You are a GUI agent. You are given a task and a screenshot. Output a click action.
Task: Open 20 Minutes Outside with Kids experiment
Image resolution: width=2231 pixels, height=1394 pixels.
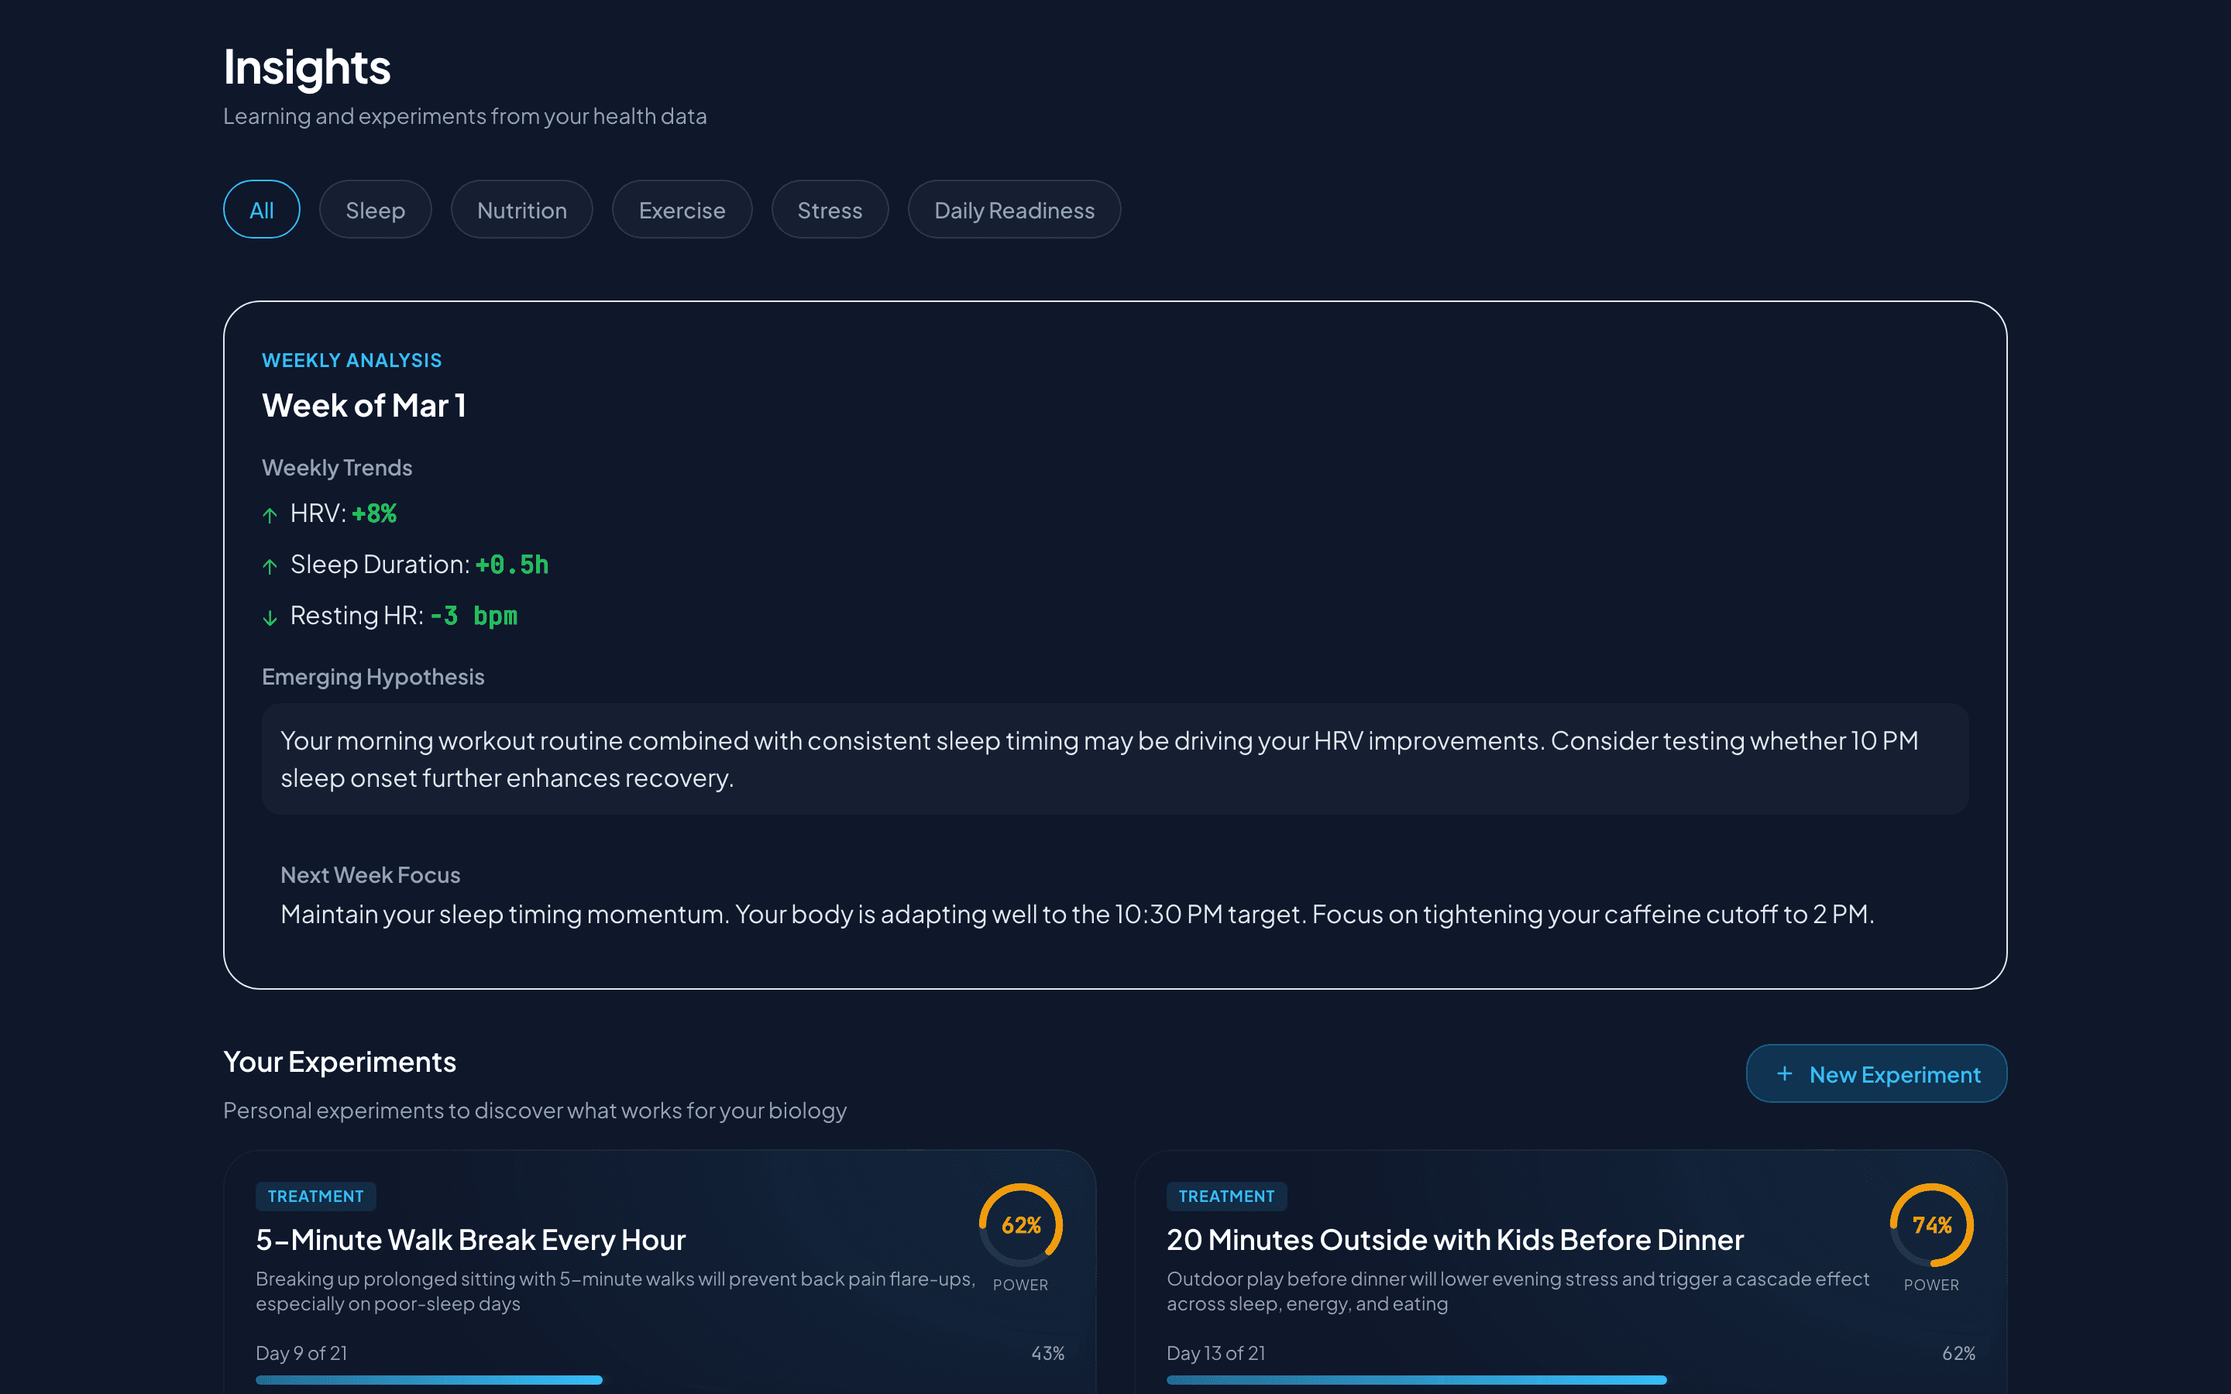1455,1240
